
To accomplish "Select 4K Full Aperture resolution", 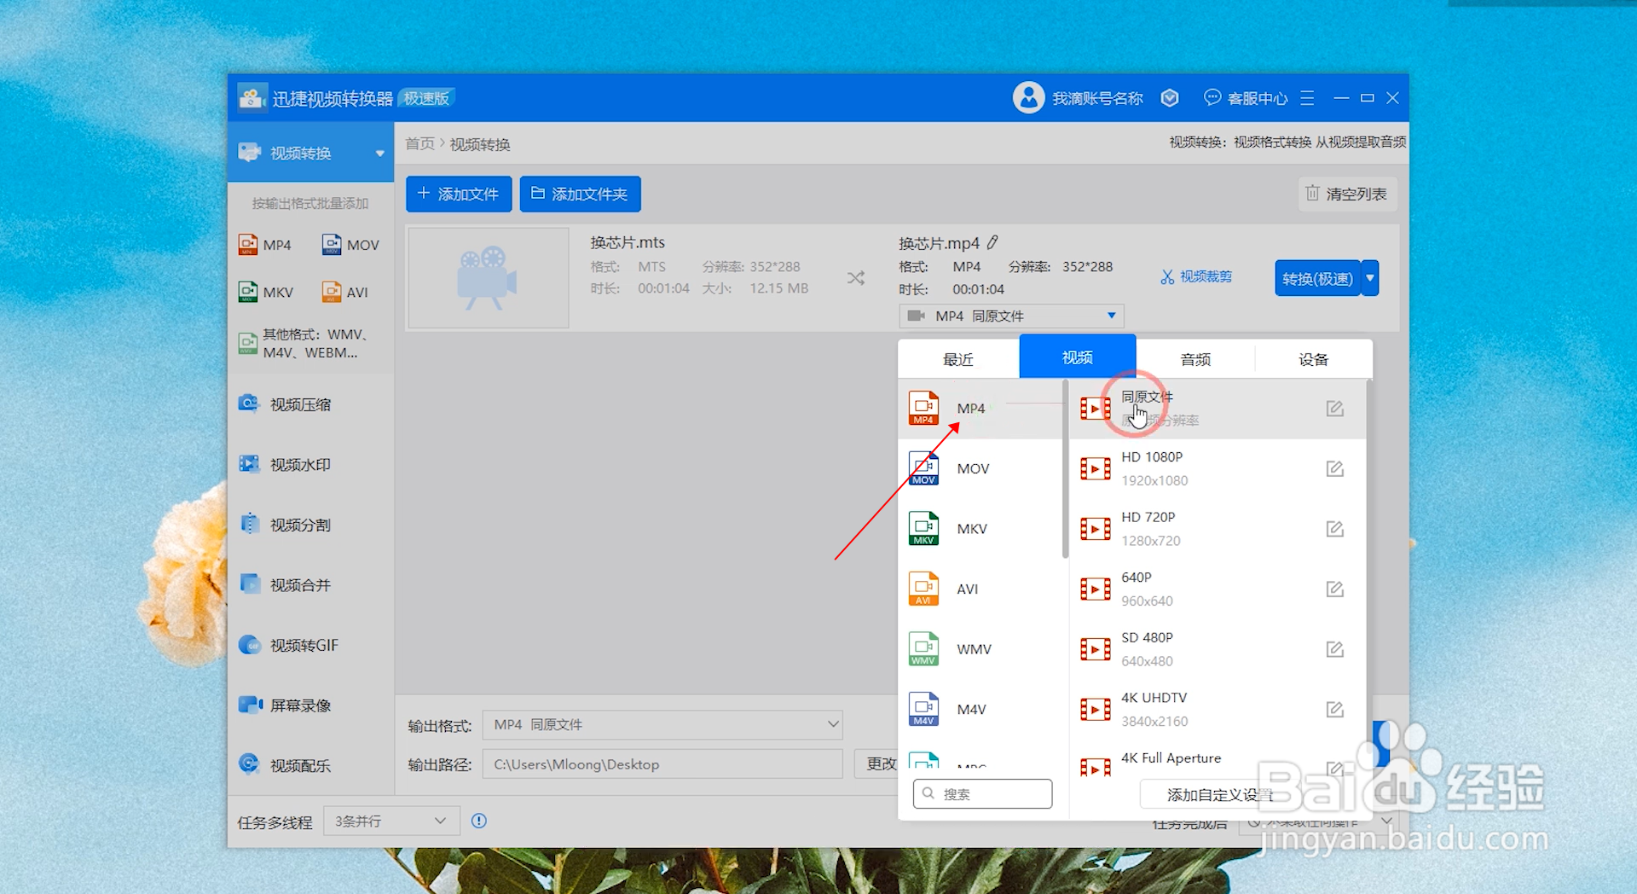I will (1218, 759).
